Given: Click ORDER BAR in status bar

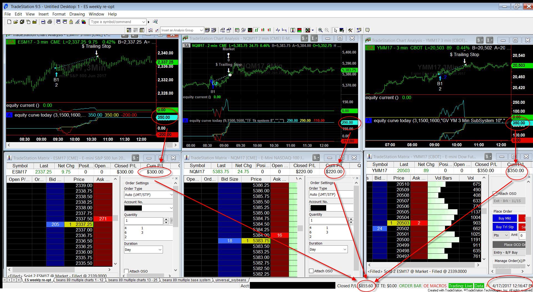Looking at the screenshot, I should click(x=410, y=286).
